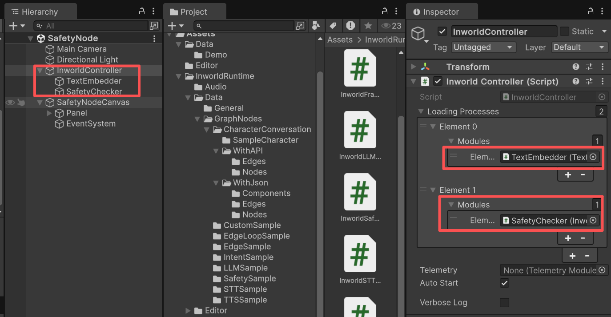Click object picker for Telemetry field
Viewport: 611px width, 317px height.
[602, 270]
